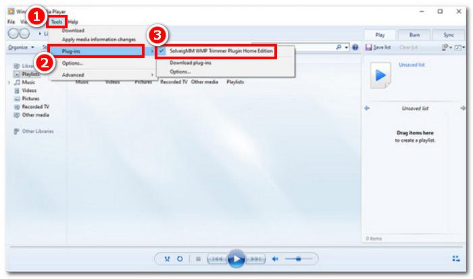Open the Help menu
This screenshot has width=473, height=279.
click(73, 22)
